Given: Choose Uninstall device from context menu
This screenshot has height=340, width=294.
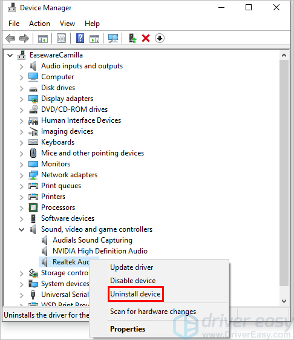Looking at the screenshot, I should [x=136, y=294].
